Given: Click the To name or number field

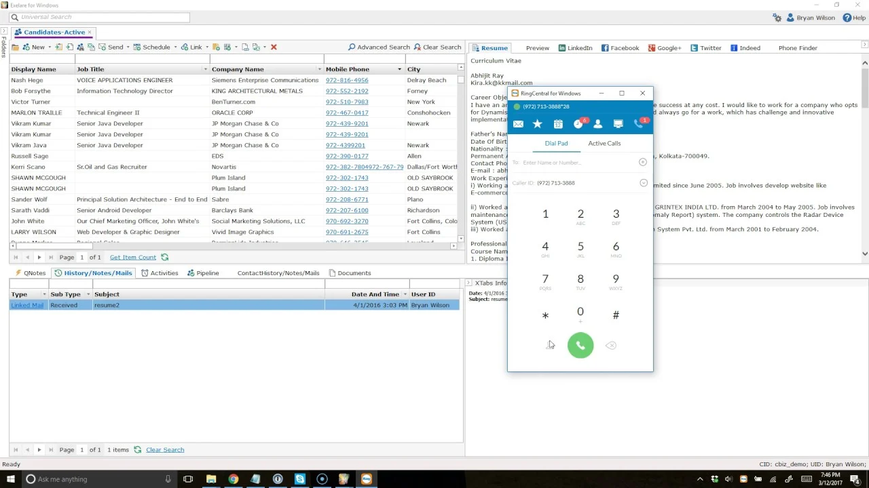Looking at the screenshot, I should click(577, 163).
